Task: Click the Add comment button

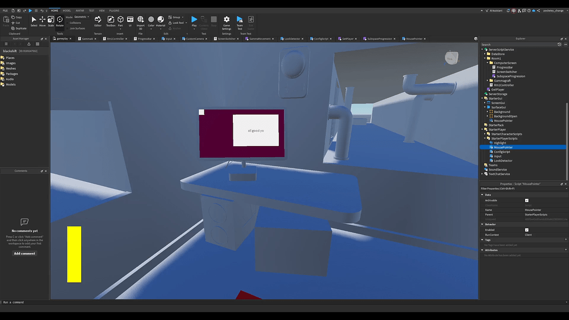Action: [24, 253]
